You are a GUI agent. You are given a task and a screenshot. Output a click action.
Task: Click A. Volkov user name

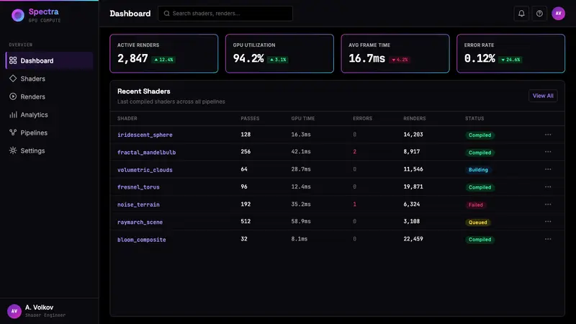[x=39, y=307]
